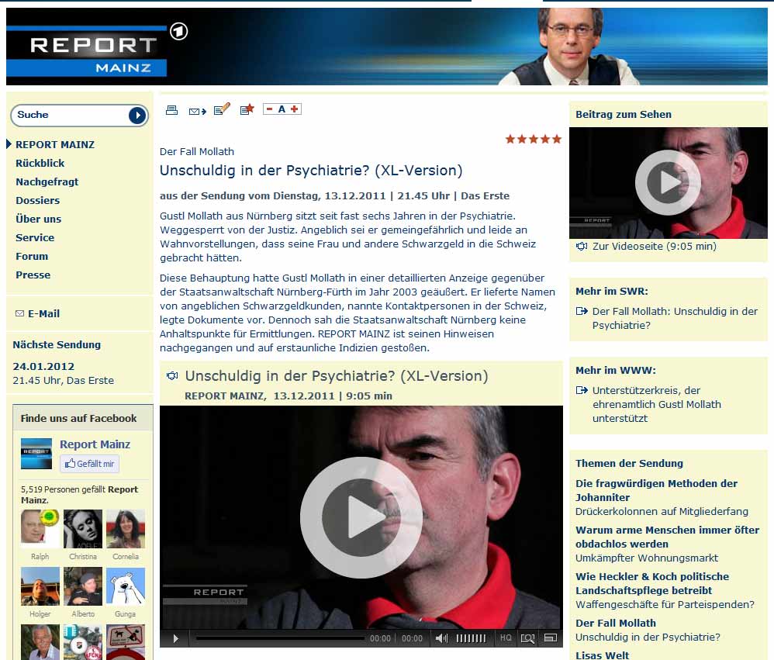Go to Presse in the left menu
The width and height of the screenshot is (774, 660).
[x=33, y=275]
